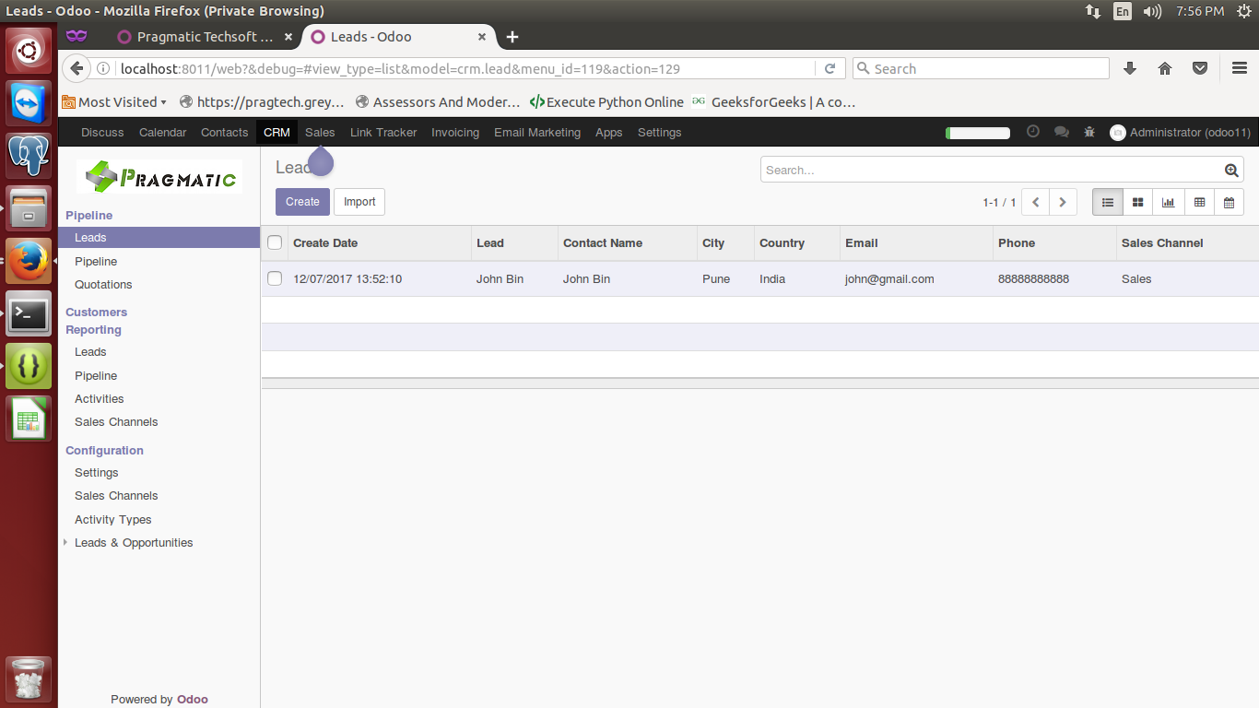Click the Import button
This screenshot has height=708, width=1259.
tap(359, 202)
